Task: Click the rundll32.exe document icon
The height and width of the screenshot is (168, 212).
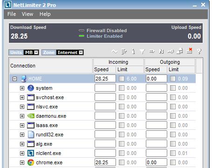Action: 31,134
